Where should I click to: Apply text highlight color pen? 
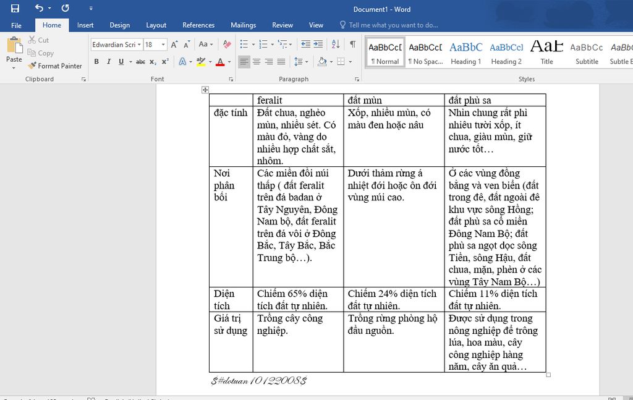tap(201, 62)
